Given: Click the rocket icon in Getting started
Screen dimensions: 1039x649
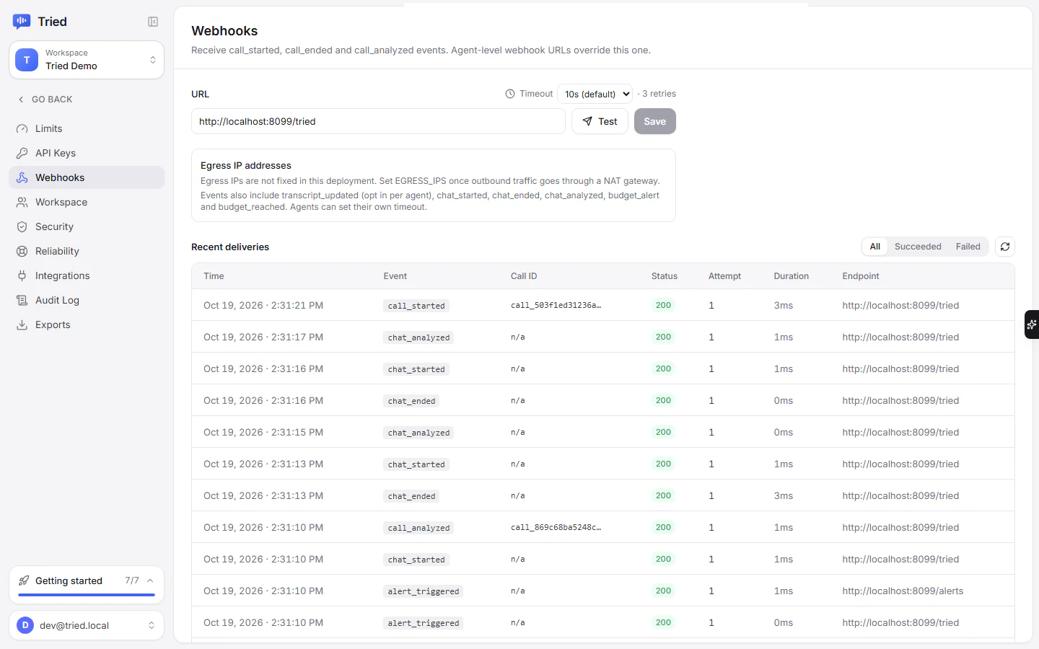Looking at the screenshot, I should click(x=24, y=580).
